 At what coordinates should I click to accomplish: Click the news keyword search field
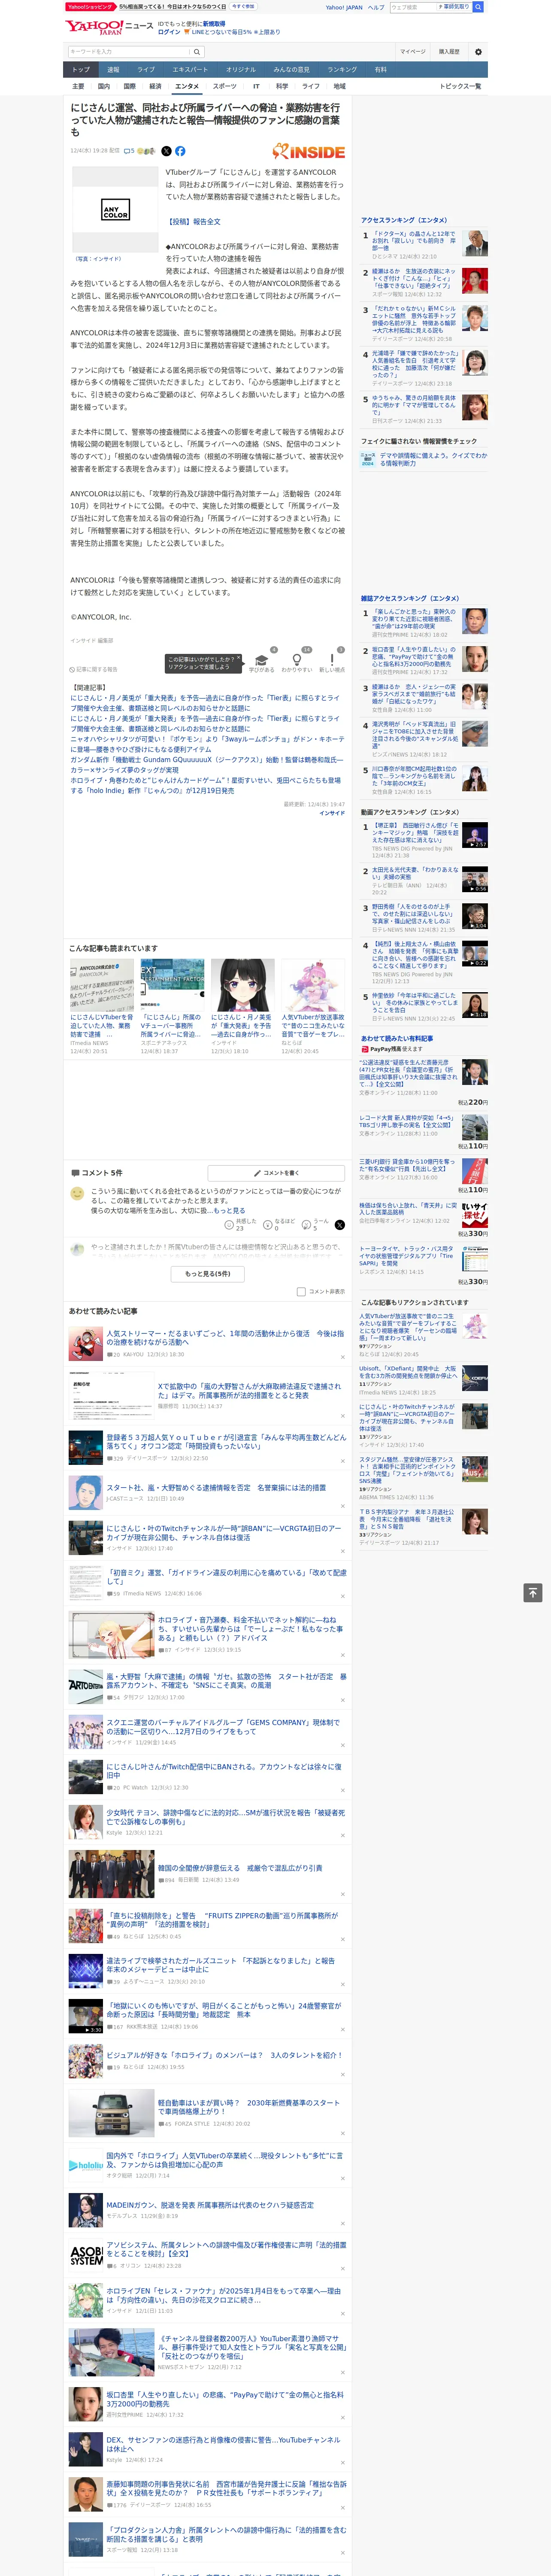click(x=129, y=51)
